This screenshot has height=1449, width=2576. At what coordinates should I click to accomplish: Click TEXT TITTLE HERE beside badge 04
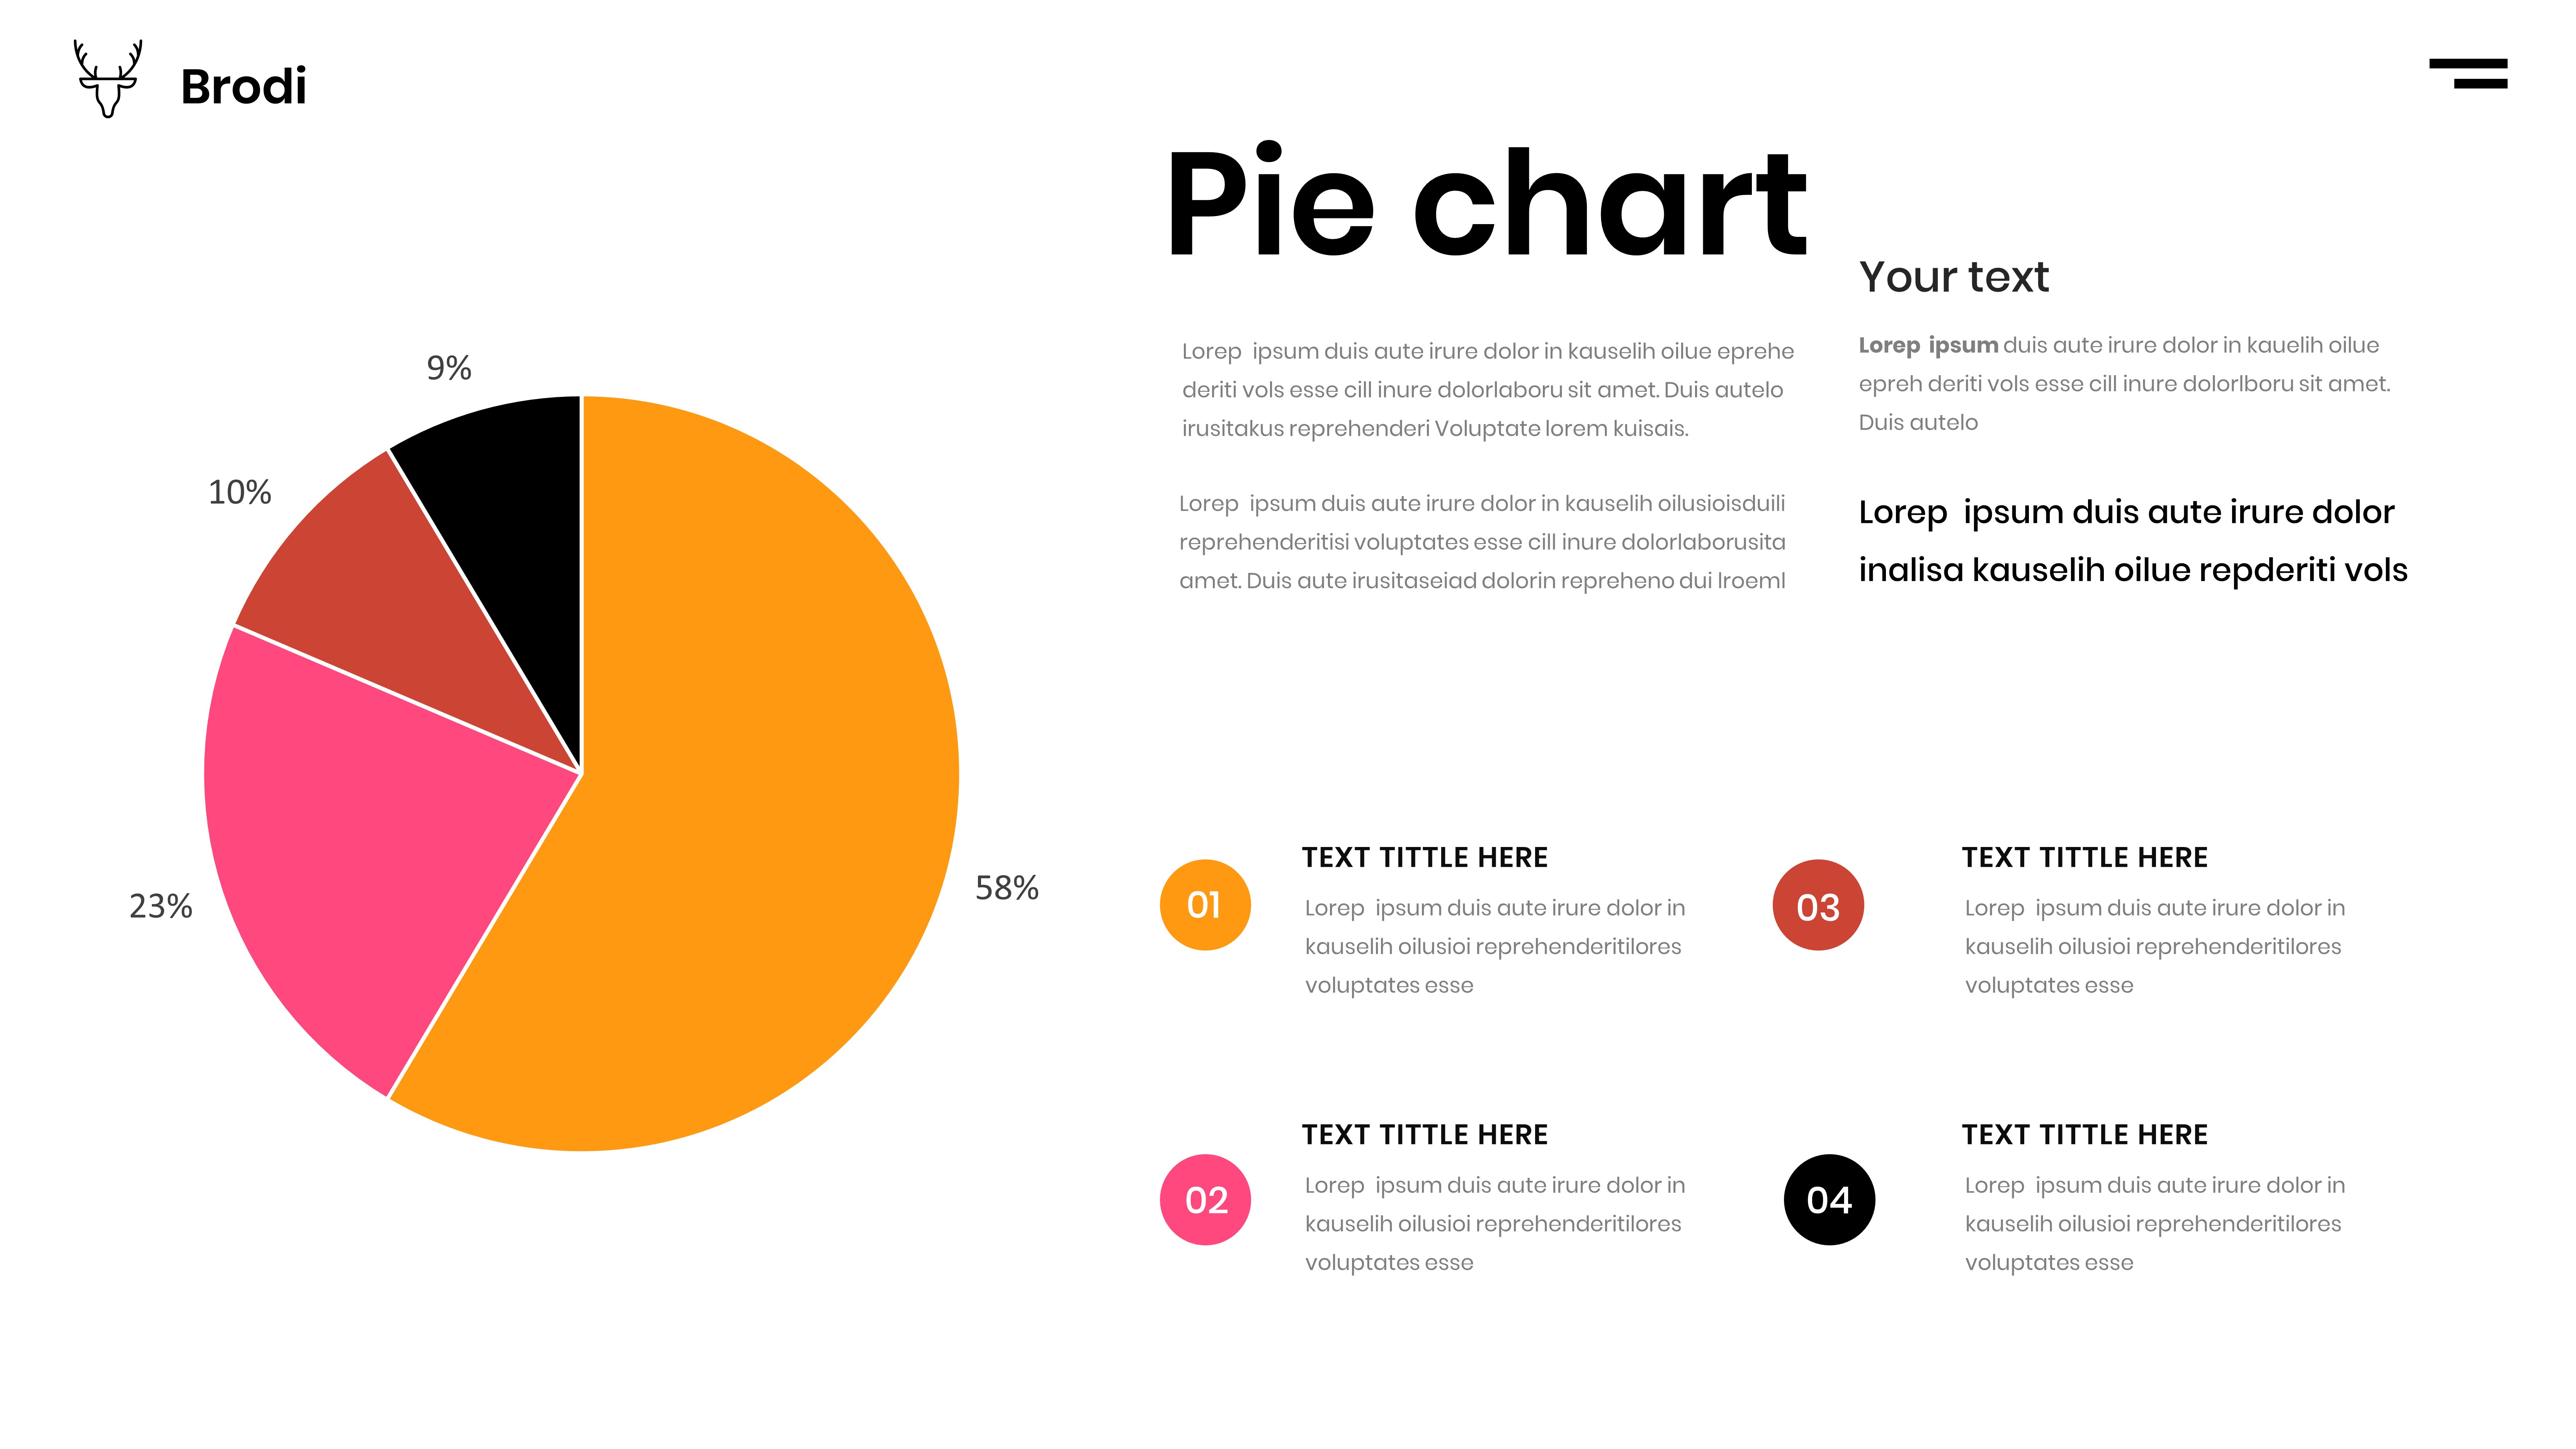[x=2084, y=1134]
